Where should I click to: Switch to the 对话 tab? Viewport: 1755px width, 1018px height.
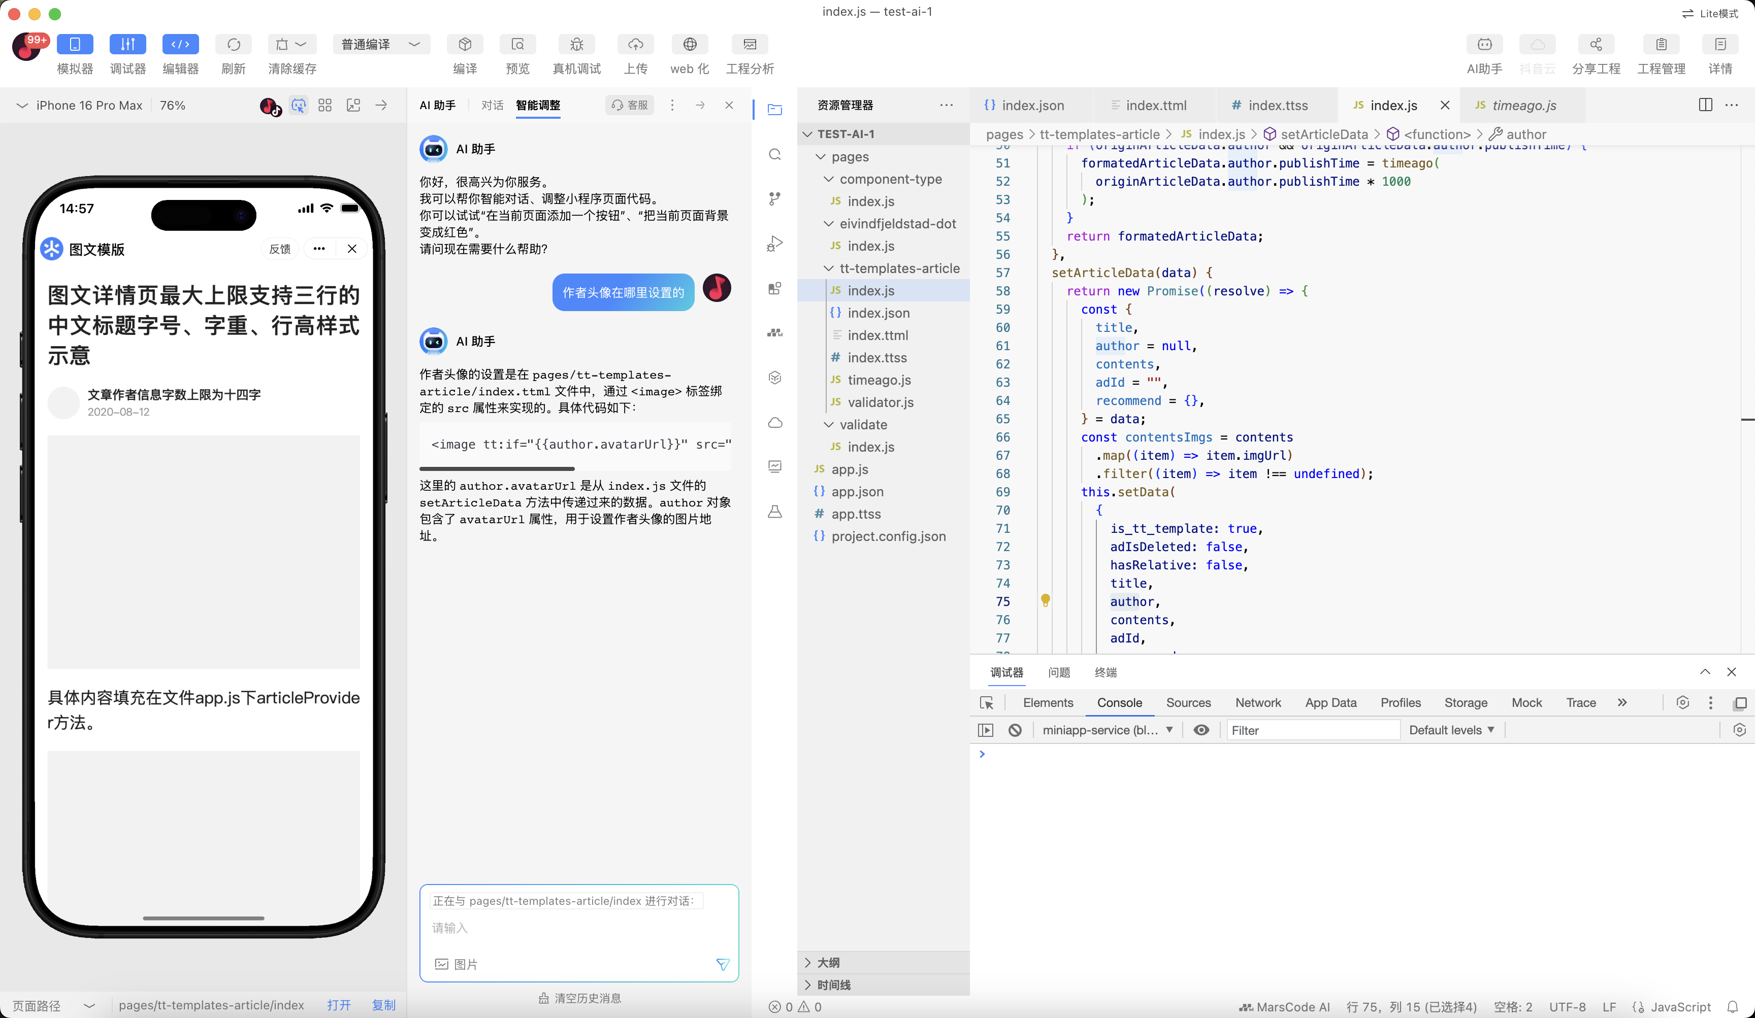493,105
